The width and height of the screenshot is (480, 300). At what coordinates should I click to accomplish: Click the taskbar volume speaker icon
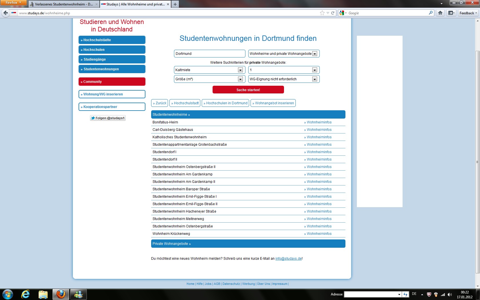pyautogui.click(x=450, y=294)
